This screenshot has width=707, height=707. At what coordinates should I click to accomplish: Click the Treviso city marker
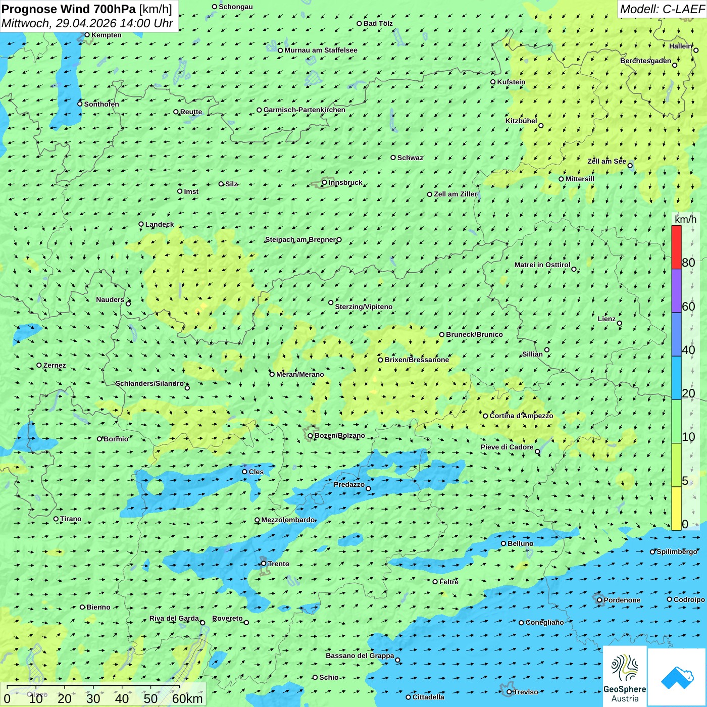point(509,692)
